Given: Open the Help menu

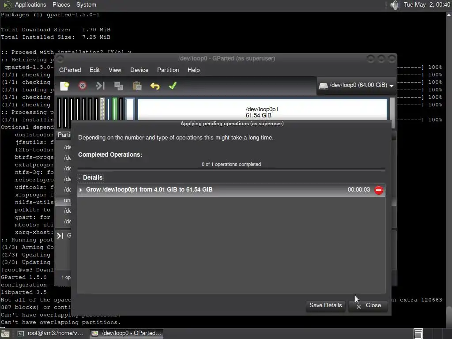Looking at the screenshot, I should pos(193,70).
